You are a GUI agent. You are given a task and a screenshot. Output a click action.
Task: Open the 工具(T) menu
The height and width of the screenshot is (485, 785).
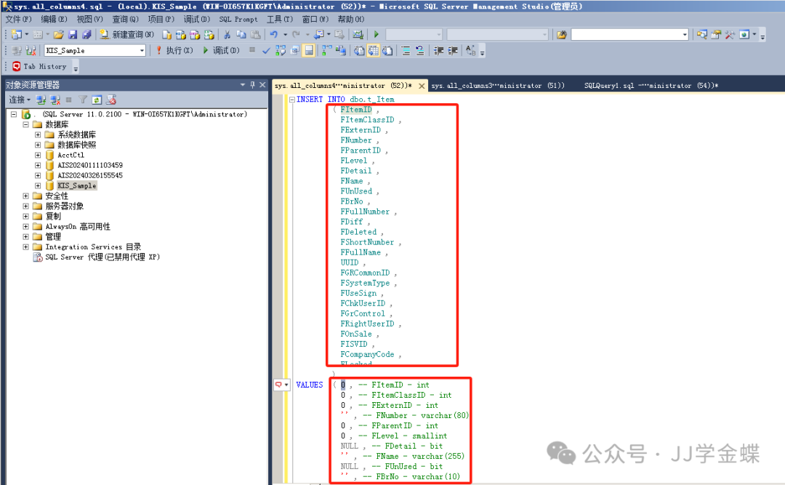280,19
